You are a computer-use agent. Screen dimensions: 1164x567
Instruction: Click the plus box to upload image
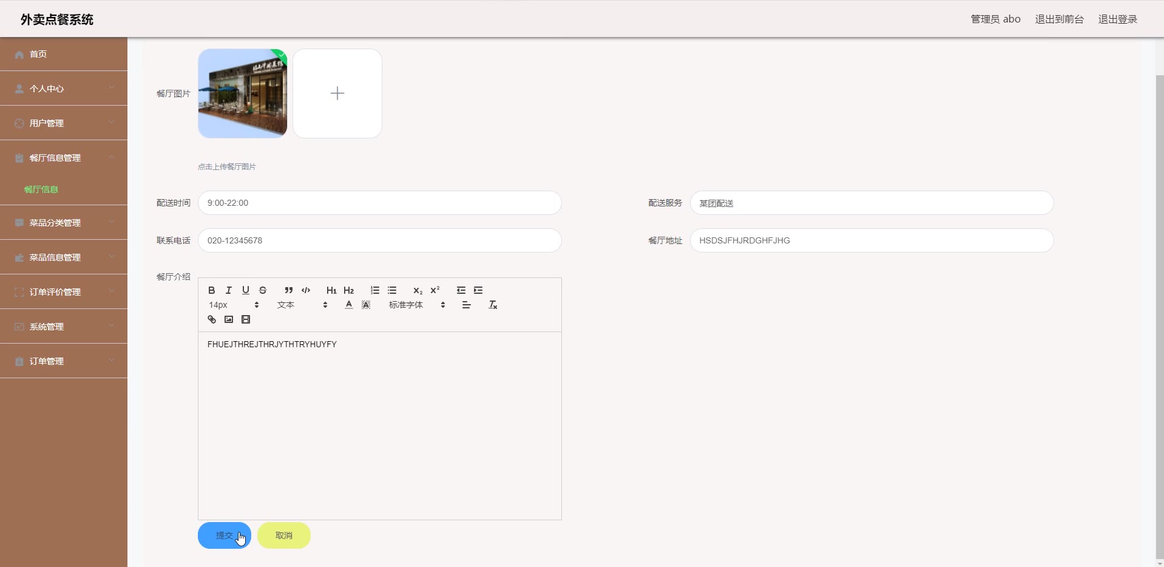coord(337,93)
